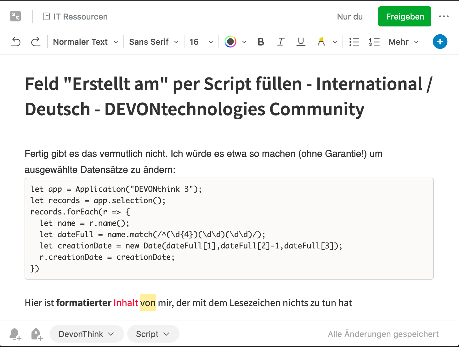Open the Sans Serif font dropdown
459x347 pixels.
154,42
